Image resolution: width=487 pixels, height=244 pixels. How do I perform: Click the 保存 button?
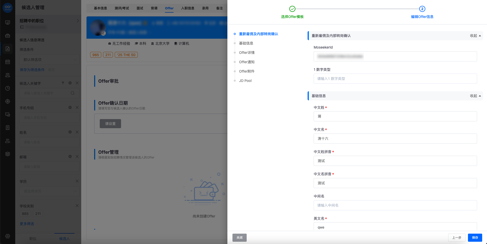click(x=475, y=238)
